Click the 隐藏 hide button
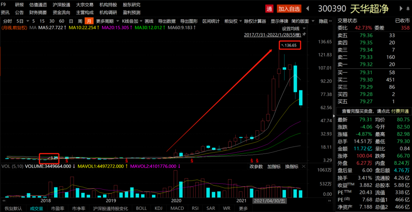Screen dimensions: 412x212 pos(323,21)
